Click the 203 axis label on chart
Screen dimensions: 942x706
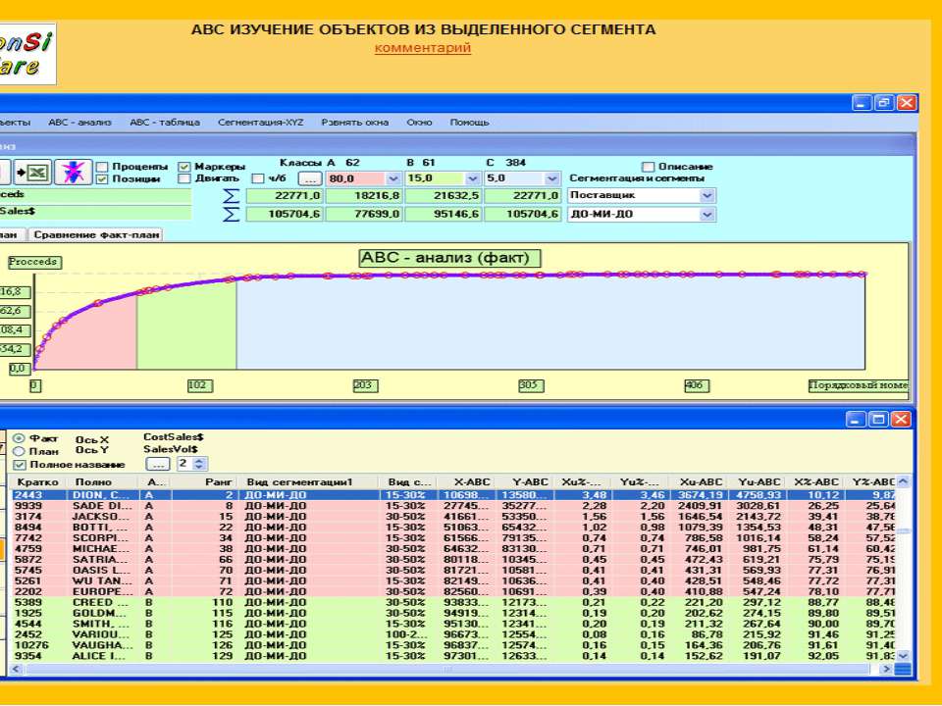(x=365, y=385)
